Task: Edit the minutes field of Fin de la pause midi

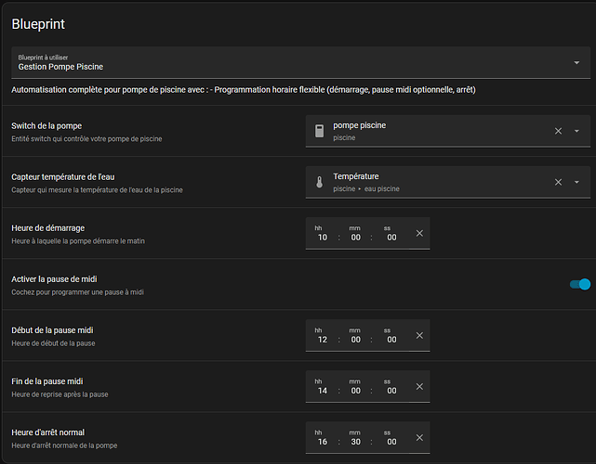Action: click(x=355, y=391)
